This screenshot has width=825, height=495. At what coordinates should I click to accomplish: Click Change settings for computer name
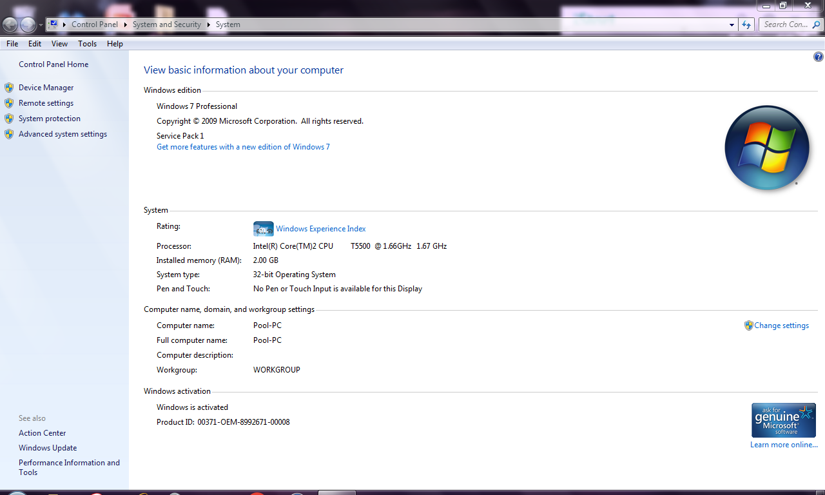click(781, 325)
